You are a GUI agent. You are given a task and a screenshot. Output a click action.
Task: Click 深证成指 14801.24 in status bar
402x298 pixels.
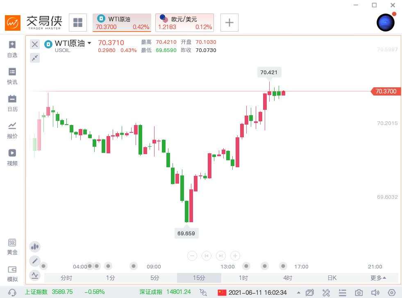[x=165, y=292]
